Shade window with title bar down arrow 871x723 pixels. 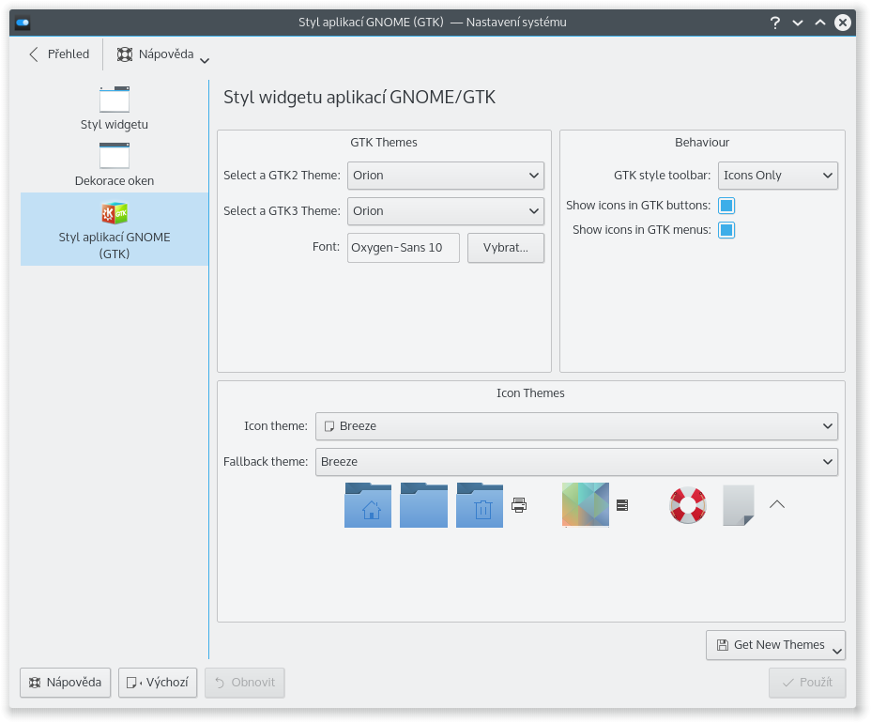click(798, 23)
